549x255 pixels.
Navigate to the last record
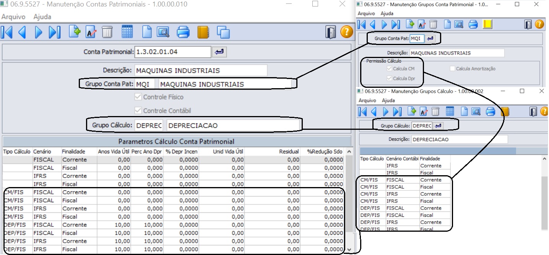coord(55,32)
